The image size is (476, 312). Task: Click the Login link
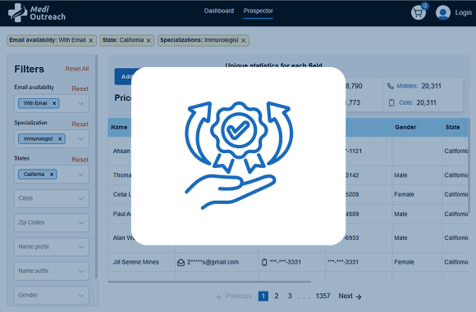point(463,13)
